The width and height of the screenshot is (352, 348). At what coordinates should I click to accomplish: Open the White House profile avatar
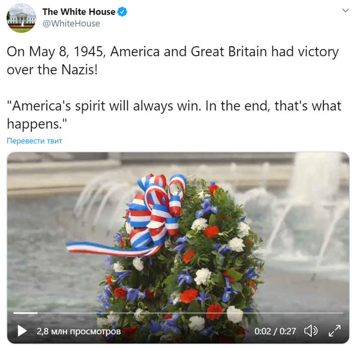click(x=21, y=18)
